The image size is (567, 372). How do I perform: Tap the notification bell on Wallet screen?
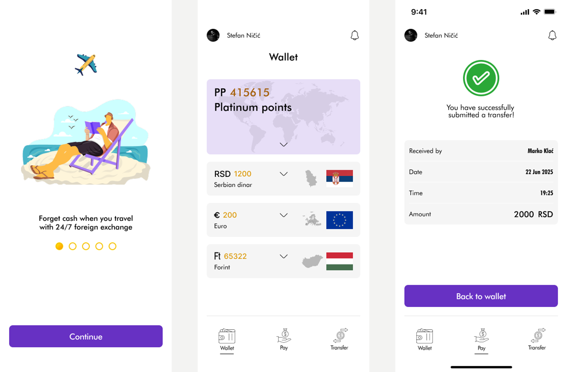pyautogui.click(x=354, y=35)
